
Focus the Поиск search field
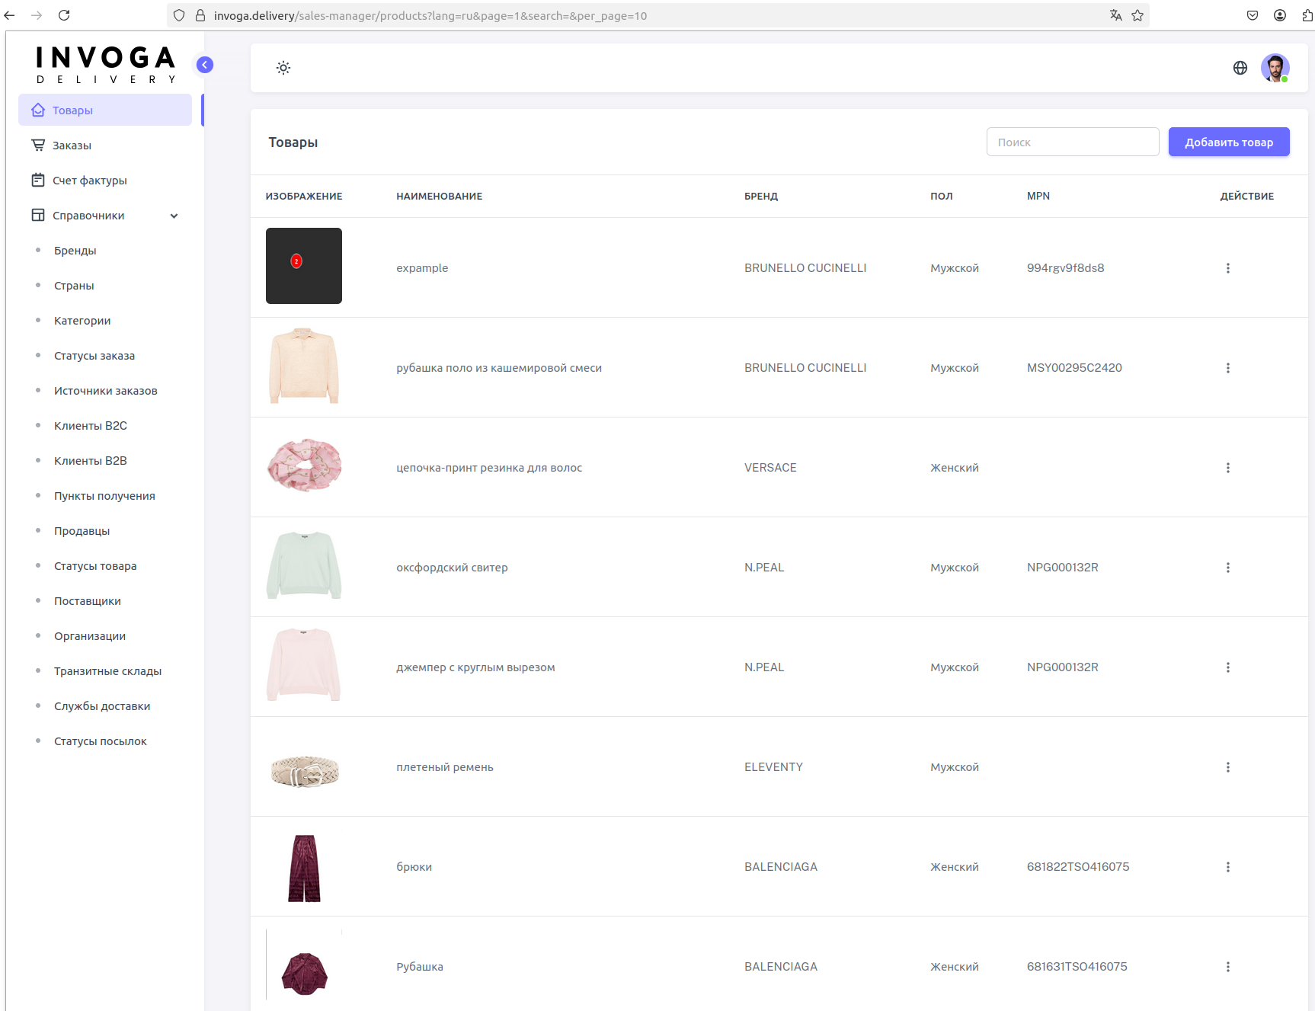coord(1073,142)
